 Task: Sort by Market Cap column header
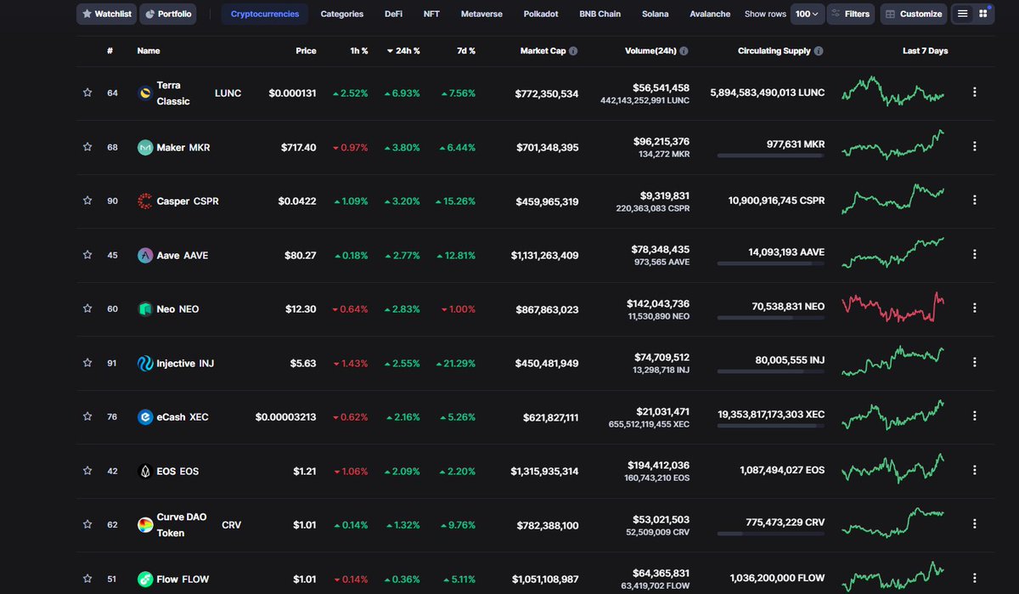543,51
